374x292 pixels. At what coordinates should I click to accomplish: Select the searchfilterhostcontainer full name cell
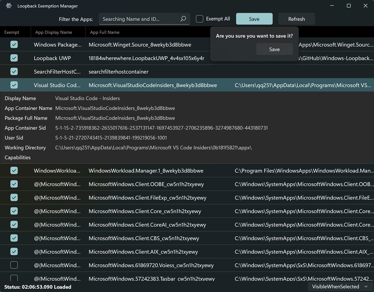coord(119,72)
